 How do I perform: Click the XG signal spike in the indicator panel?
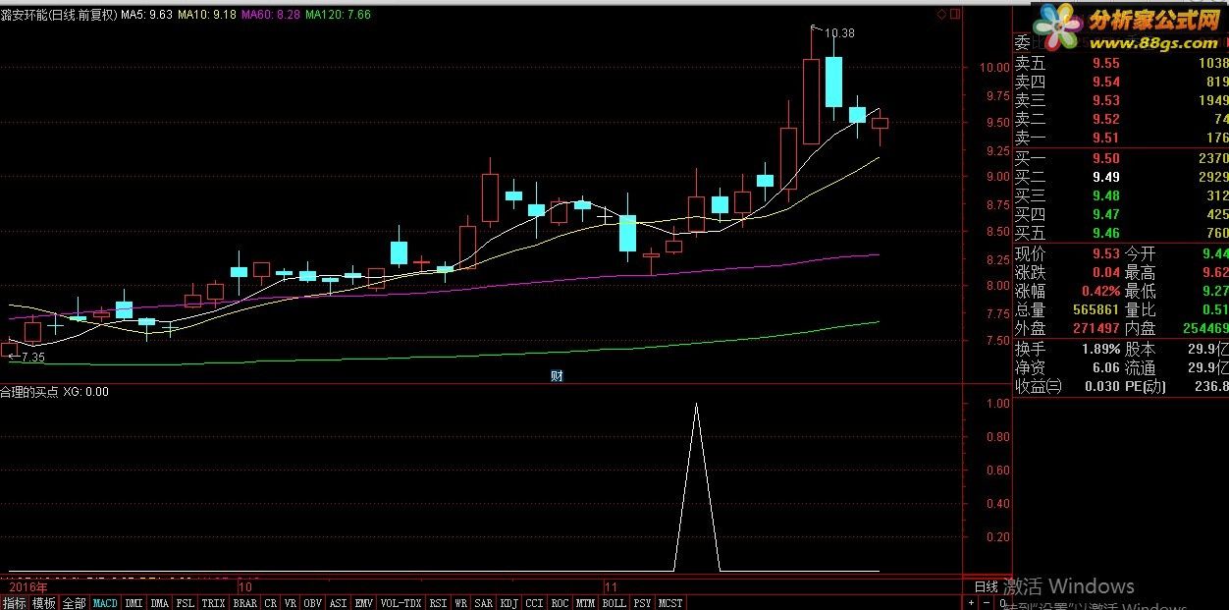(697, 486)
